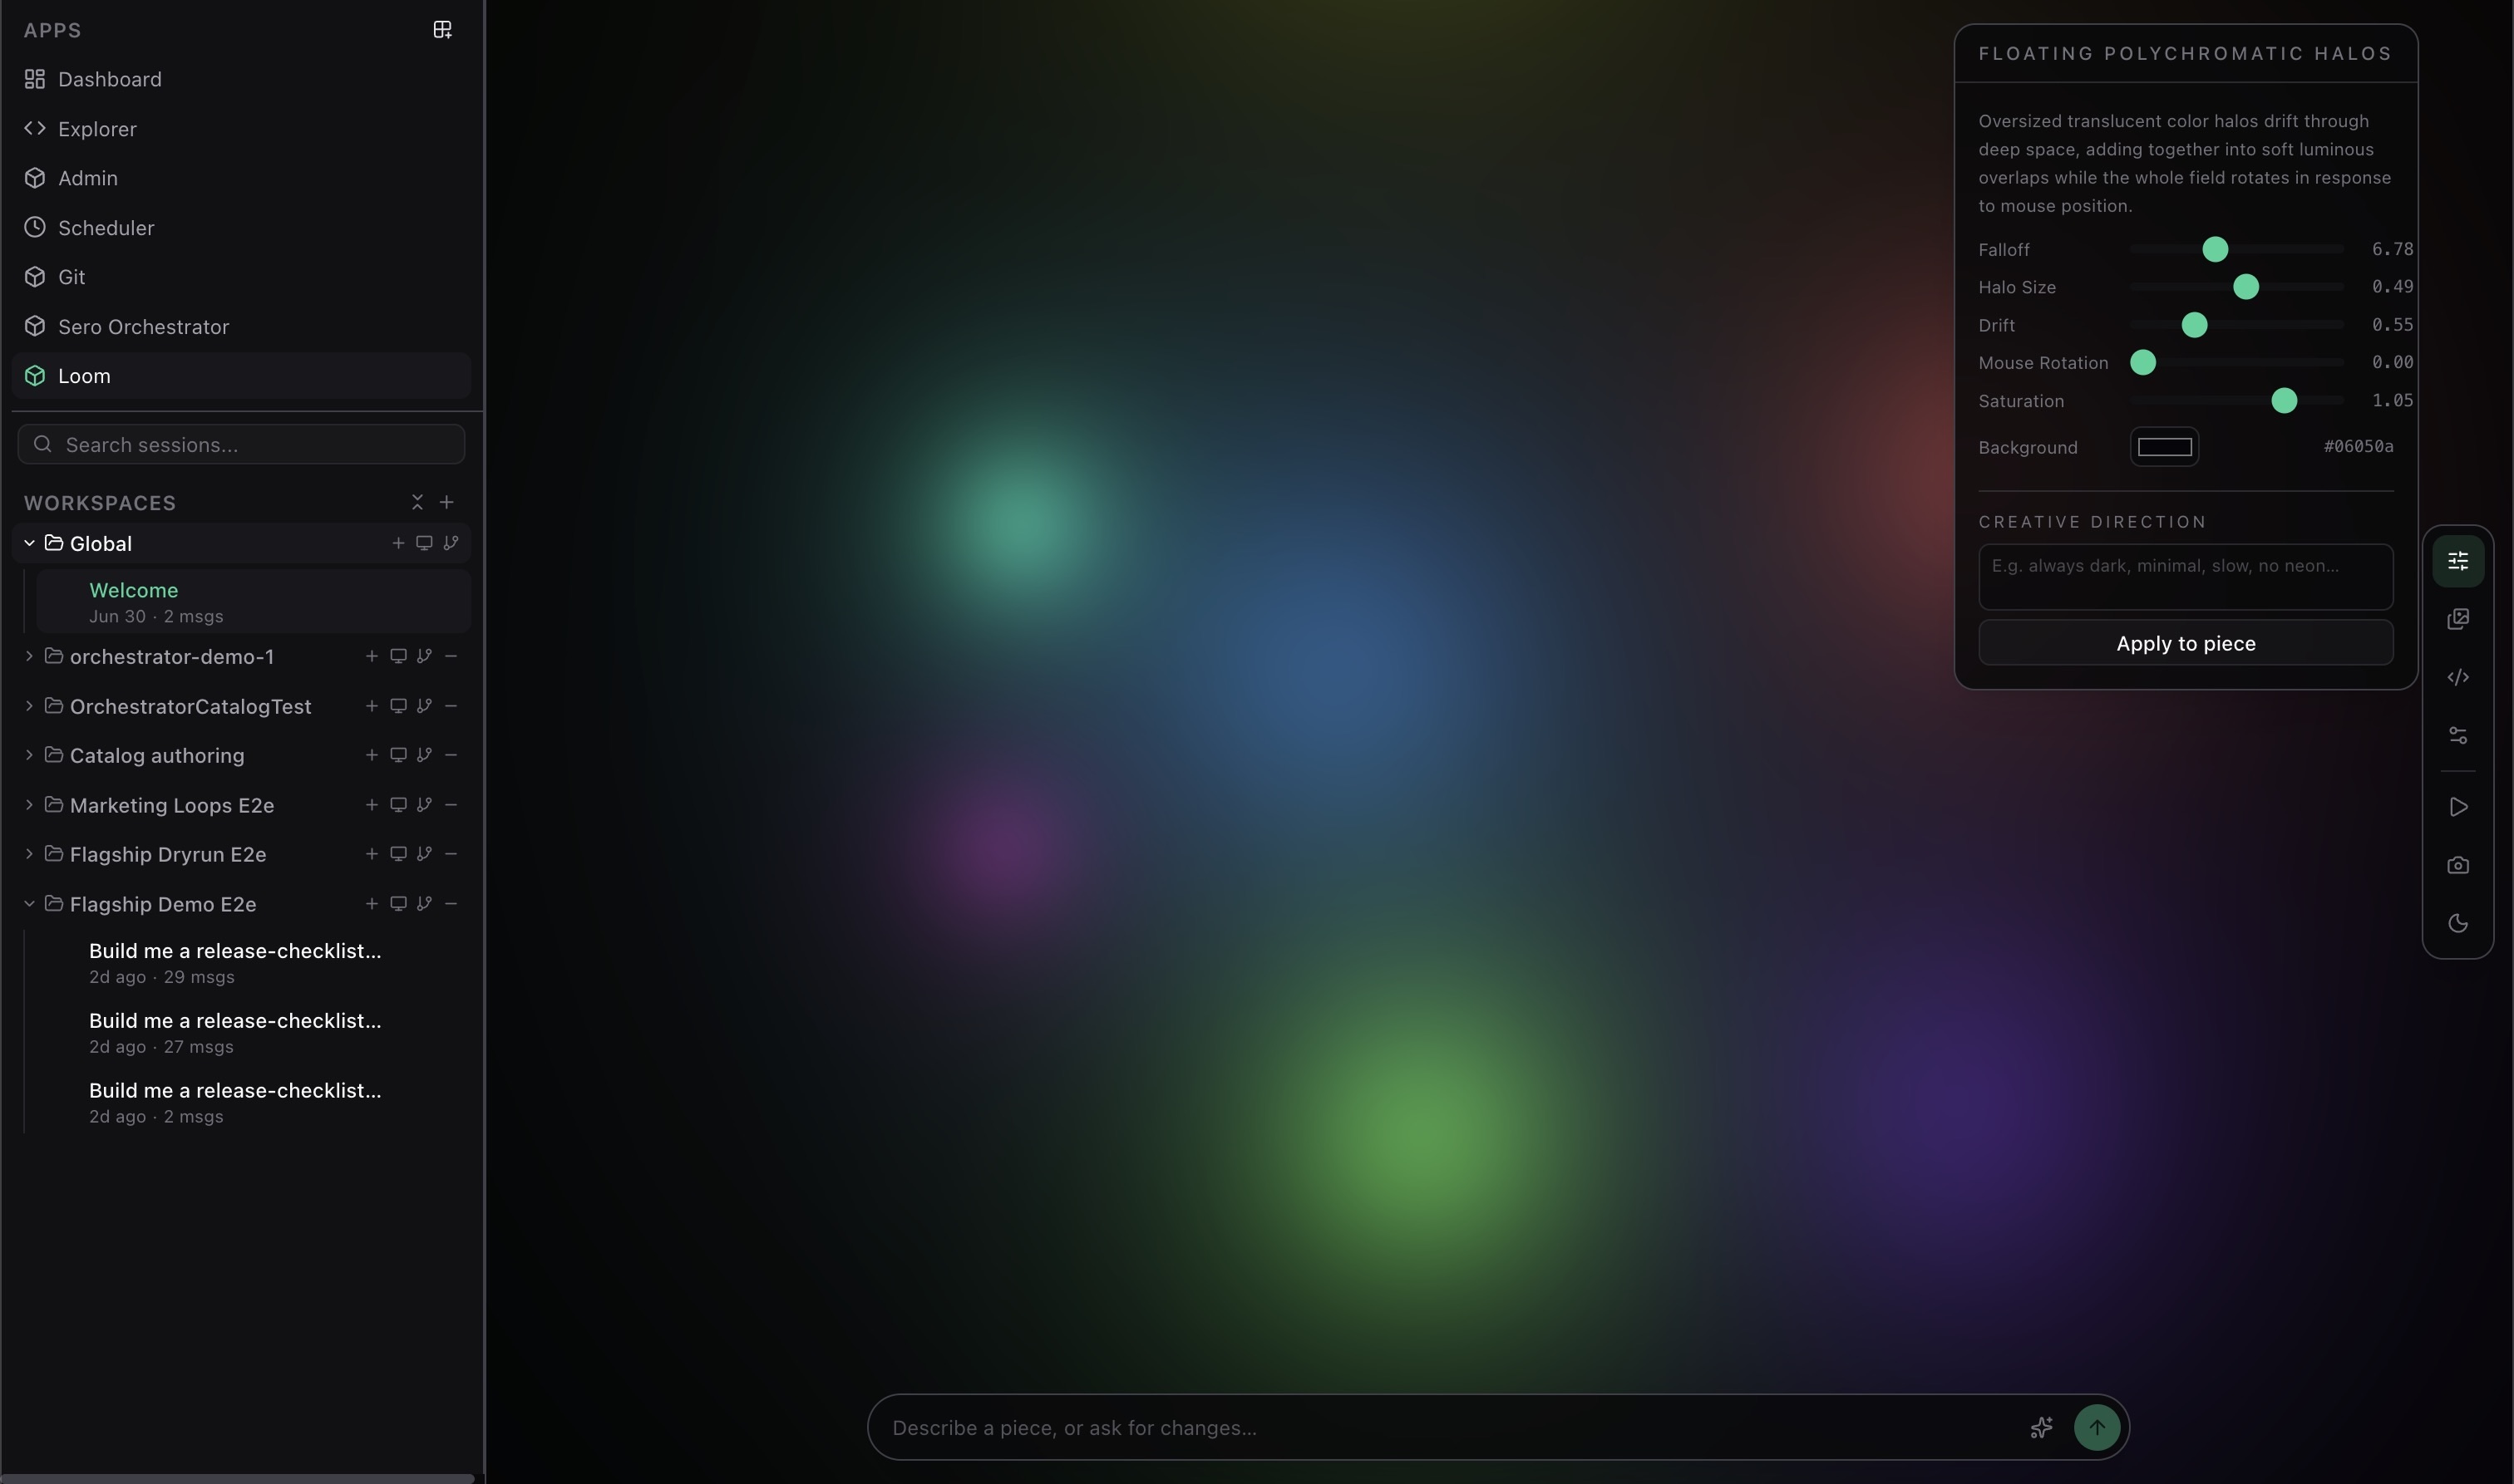Collapse the Flagship Demo E2e chevron
2514x1484 pixels.
coord(29,904)
